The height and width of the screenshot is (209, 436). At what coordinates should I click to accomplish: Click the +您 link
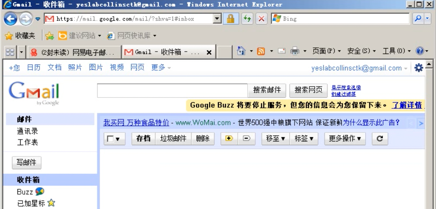tap(14, 68)
